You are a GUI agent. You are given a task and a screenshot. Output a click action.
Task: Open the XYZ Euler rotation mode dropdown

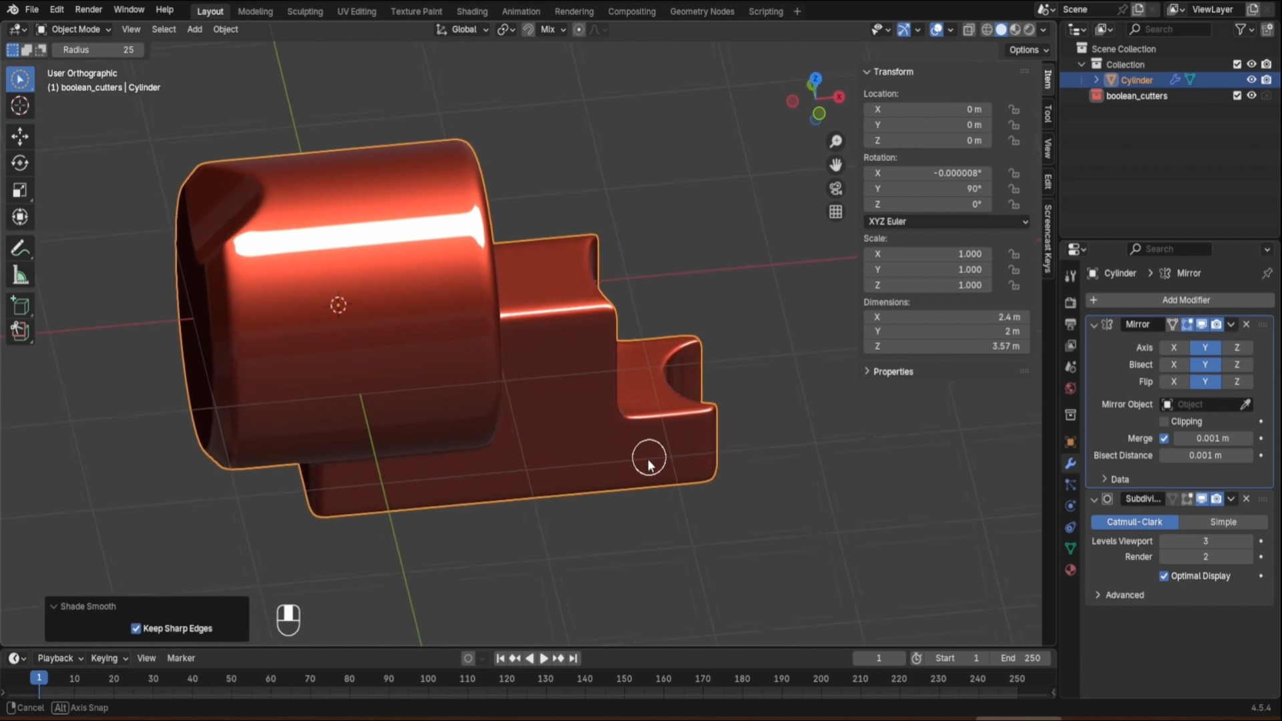pyautogui.click(x=945, y=221)
